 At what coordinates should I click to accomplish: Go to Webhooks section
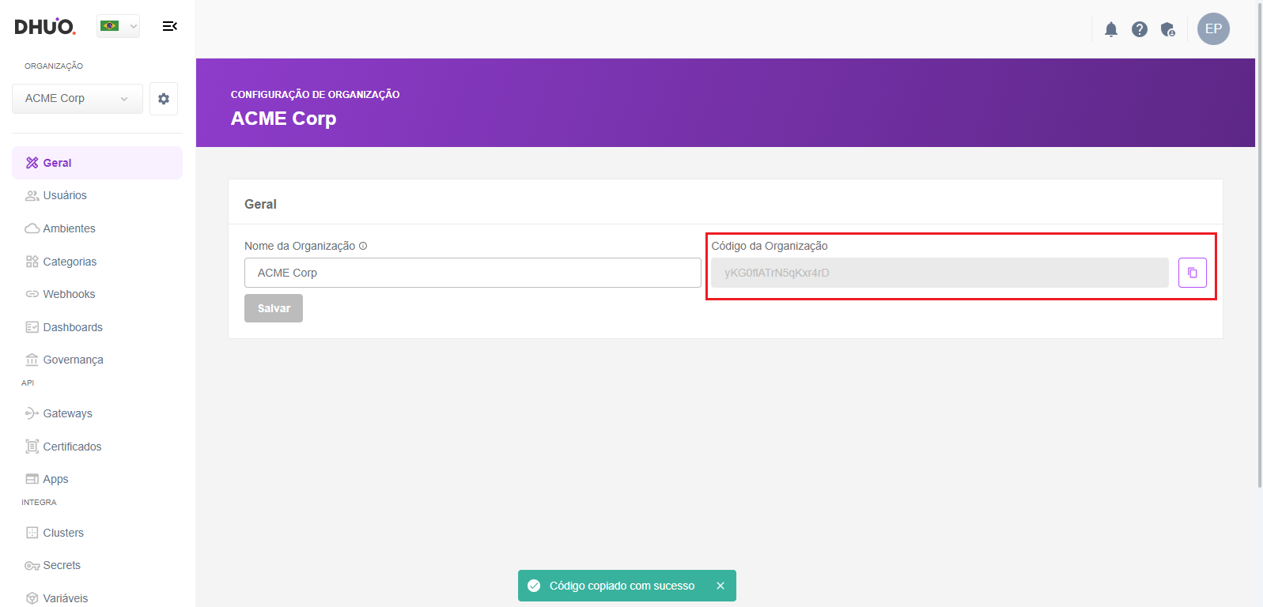click(69, 294)
